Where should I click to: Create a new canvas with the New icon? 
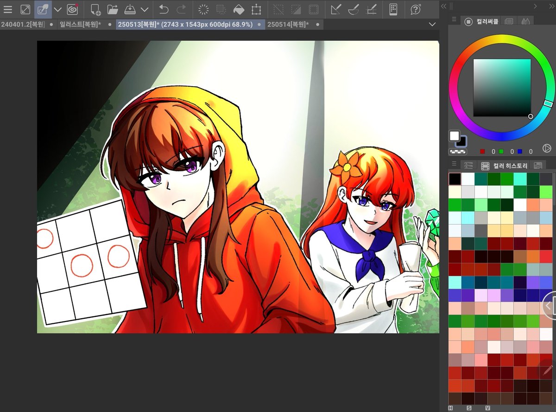click(95, 9)
